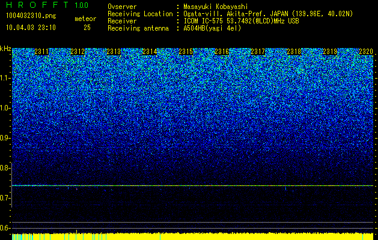Viewport: 378px width, 240px height.
Task: Click the timestamp 10.04.03 23:10
Action: (x=31, y=28)
